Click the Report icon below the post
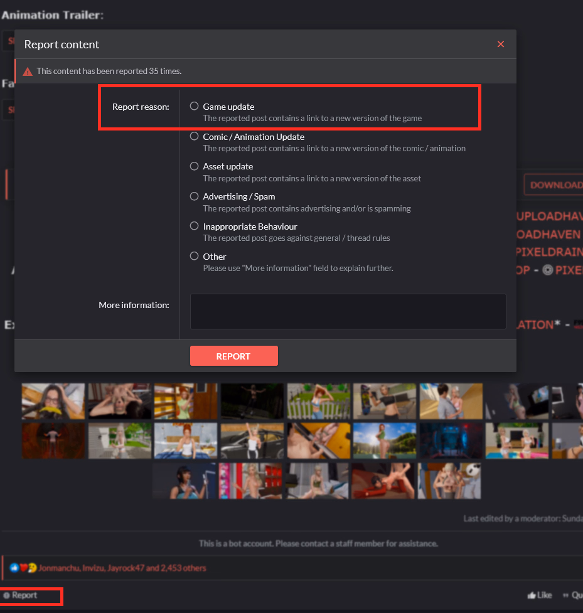 click(x=6, y=595)
